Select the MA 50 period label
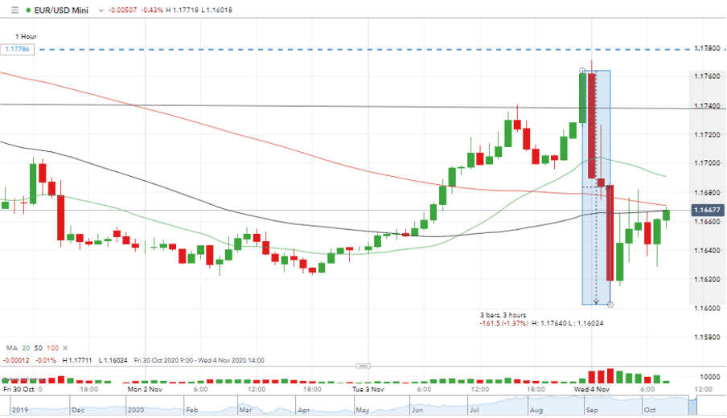This screenshot has height=418, width=727. tap(38, 348)
